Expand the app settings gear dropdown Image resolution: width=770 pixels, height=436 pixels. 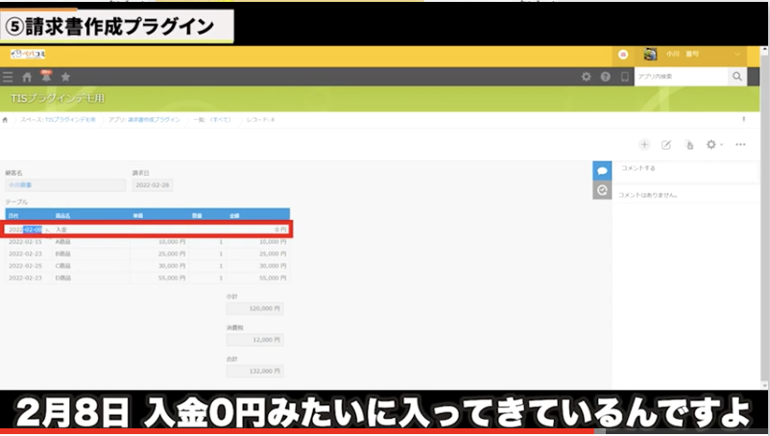[x=714, y=144]
